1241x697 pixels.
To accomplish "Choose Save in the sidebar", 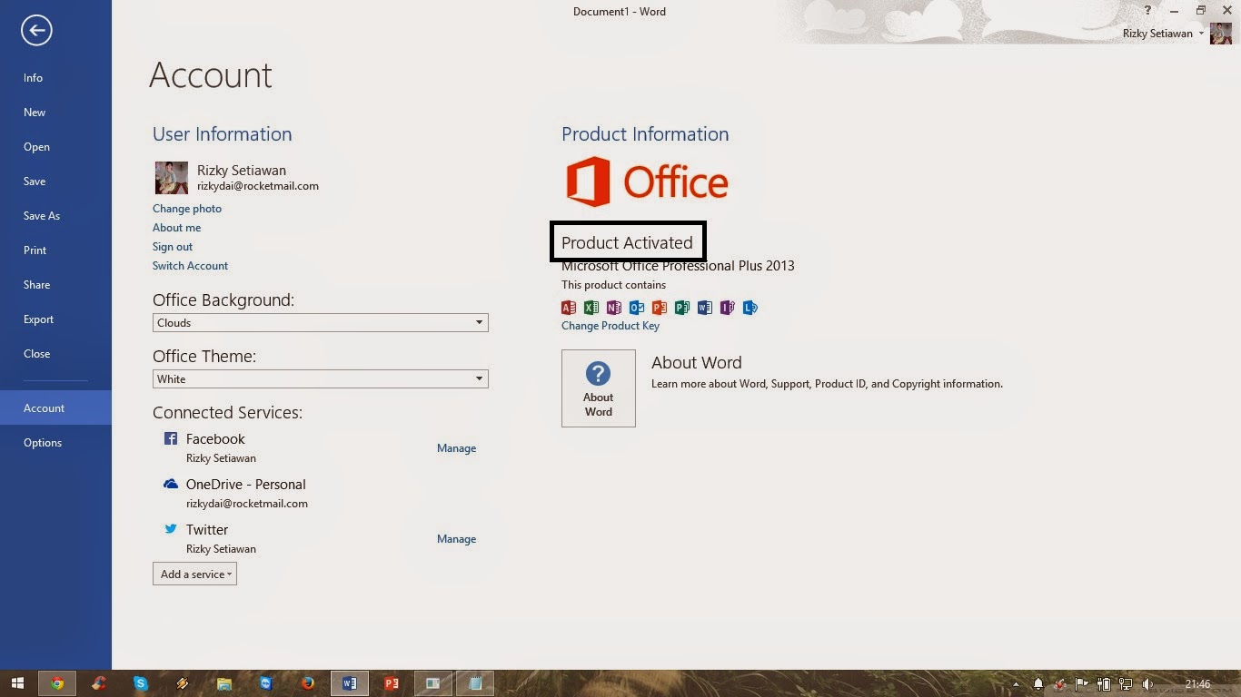I will tap(55, 182).
